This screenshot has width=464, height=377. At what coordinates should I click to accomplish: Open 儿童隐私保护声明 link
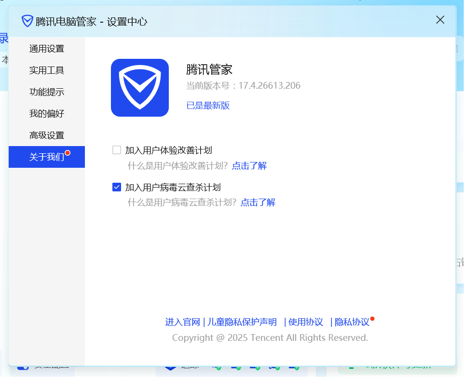point(242,322)
